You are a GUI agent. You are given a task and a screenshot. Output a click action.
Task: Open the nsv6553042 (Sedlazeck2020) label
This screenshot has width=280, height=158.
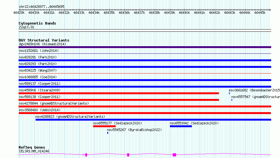194,123
